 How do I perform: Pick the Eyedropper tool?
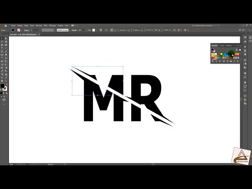(2, 71)
